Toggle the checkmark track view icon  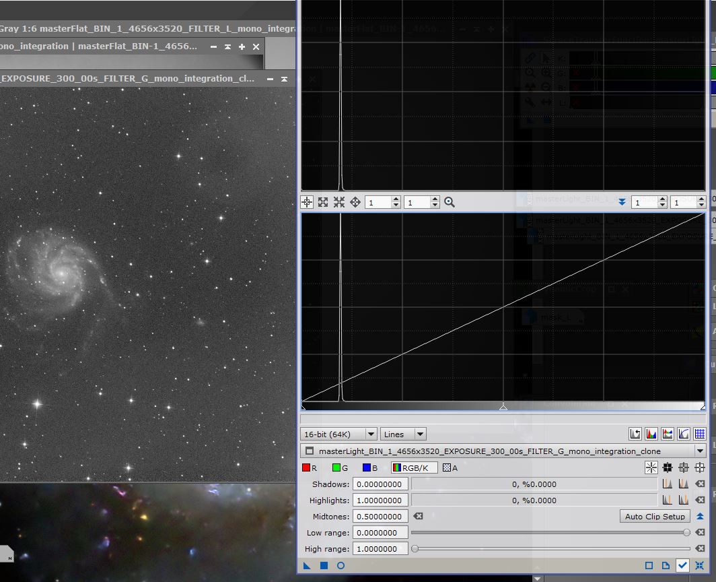click(682, 566)
